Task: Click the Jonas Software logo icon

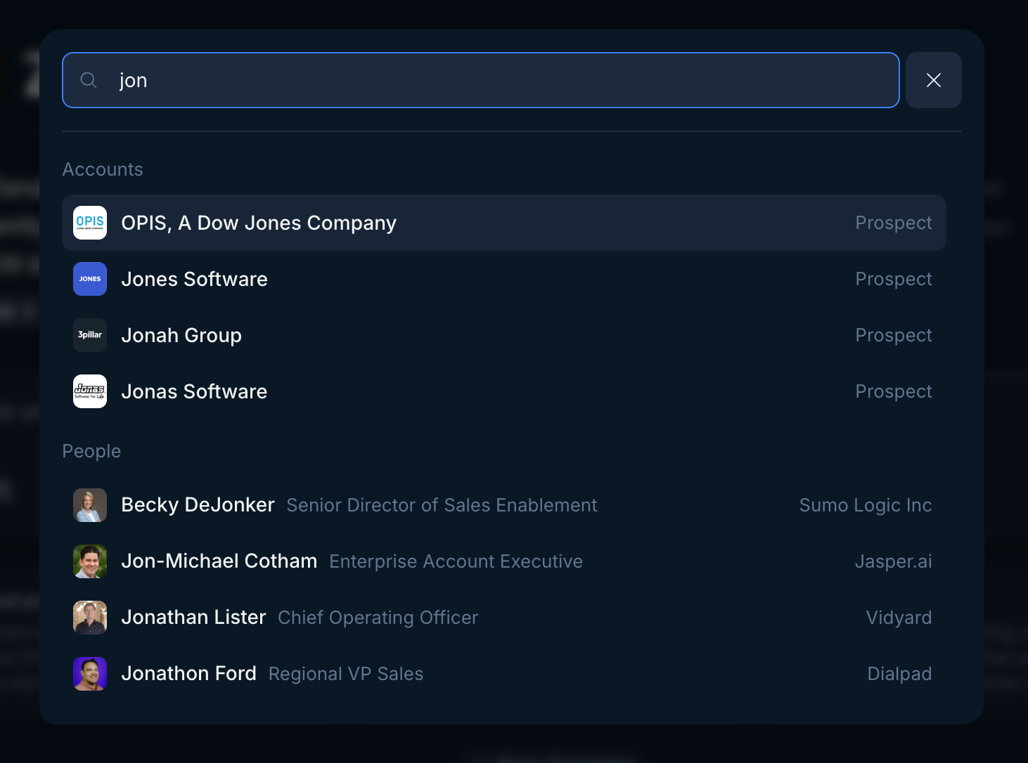Action: click(x=90, y=391)
